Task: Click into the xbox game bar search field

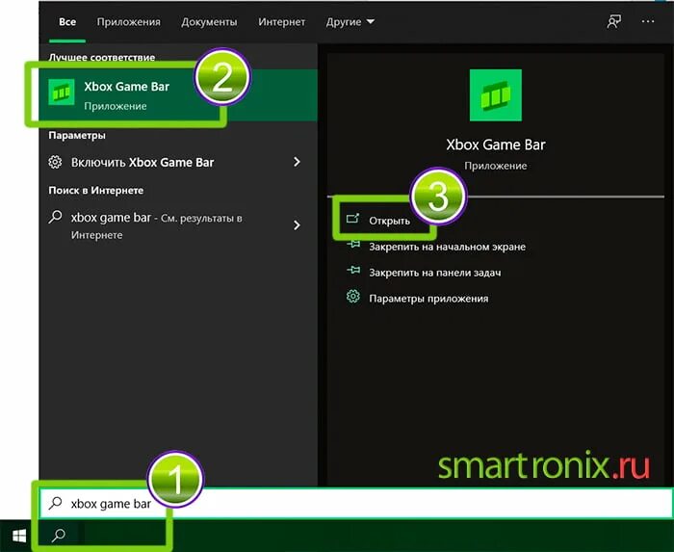Action: point(356,503)
